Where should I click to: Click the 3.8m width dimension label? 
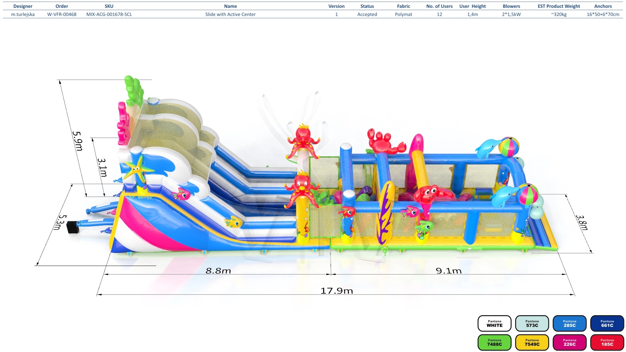582,222
